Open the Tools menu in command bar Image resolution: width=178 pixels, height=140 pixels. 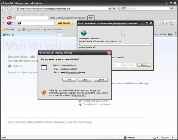(163, 34)
